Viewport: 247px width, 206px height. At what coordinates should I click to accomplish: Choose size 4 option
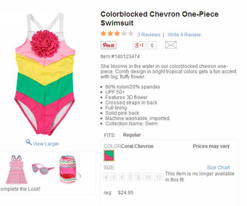pyautogui.click(x=106, y=177)
